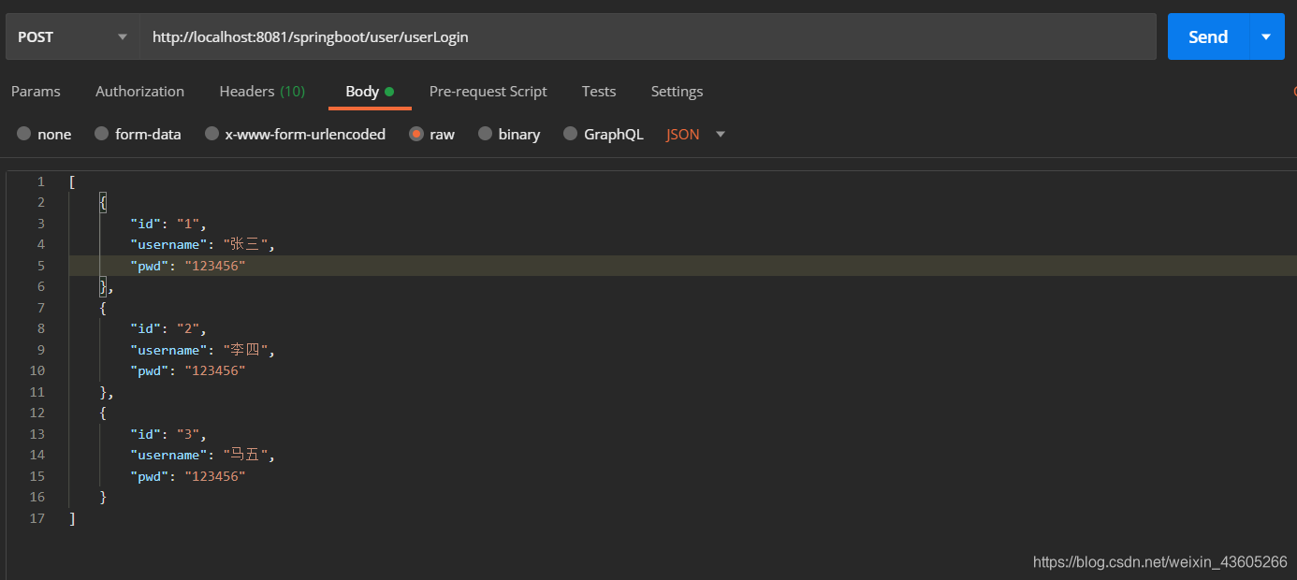Select the Body tab
The image size is (1297, 580).
coord(370,91)
